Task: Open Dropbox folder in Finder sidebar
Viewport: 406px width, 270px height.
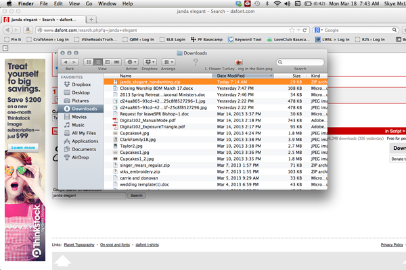Action: [81, 84]
